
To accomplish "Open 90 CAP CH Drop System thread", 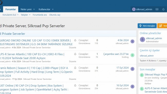I will 34,90.
